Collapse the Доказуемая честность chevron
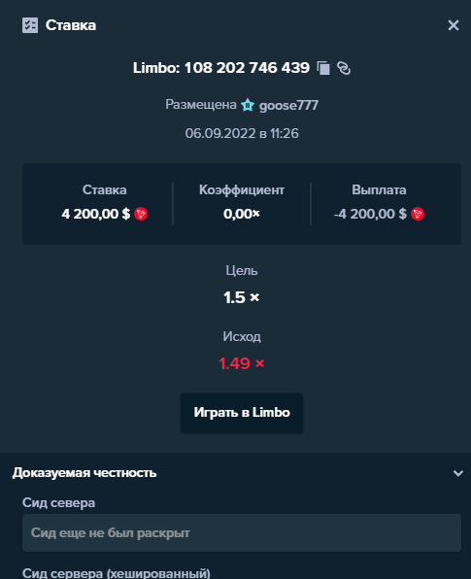471x579 pixels. (x=458, y=473)
